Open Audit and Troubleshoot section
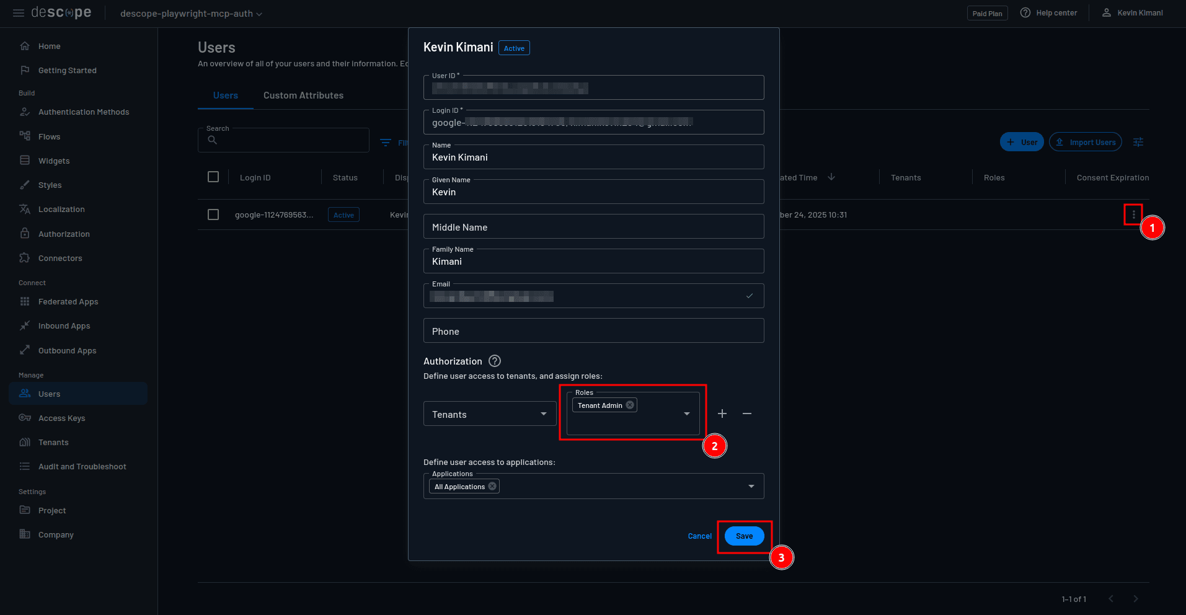Viewport: 1186px width, 615px height. (82, 466)
